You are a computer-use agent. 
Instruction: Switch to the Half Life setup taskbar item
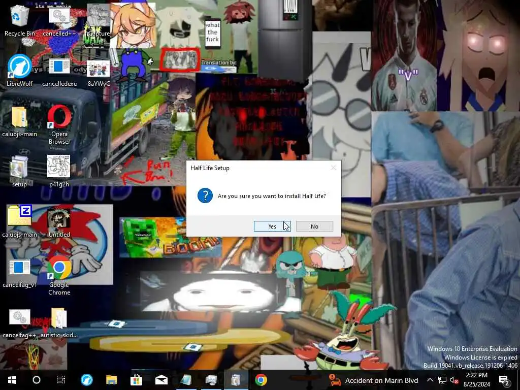[x=236, y=380]
